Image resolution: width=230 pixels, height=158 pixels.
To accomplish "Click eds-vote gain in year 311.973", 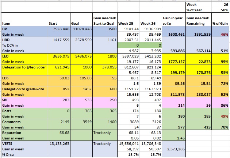I will [174, 95].
